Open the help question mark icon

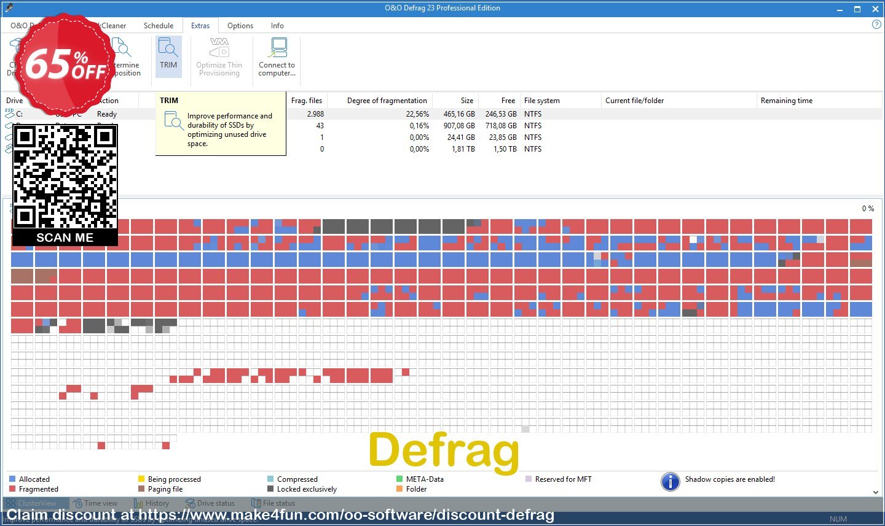click(x=876, y=25)
